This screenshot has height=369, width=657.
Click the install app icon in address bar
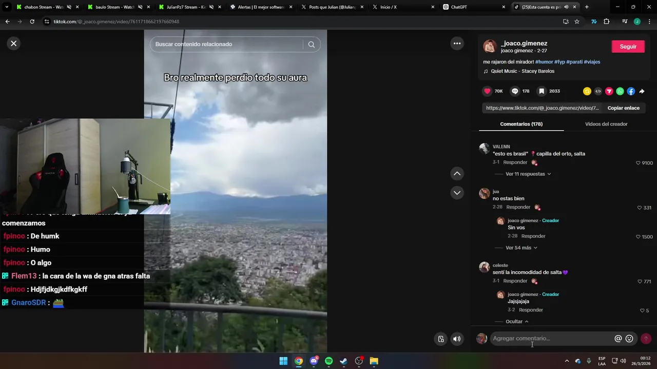click(x=566, y=22)
